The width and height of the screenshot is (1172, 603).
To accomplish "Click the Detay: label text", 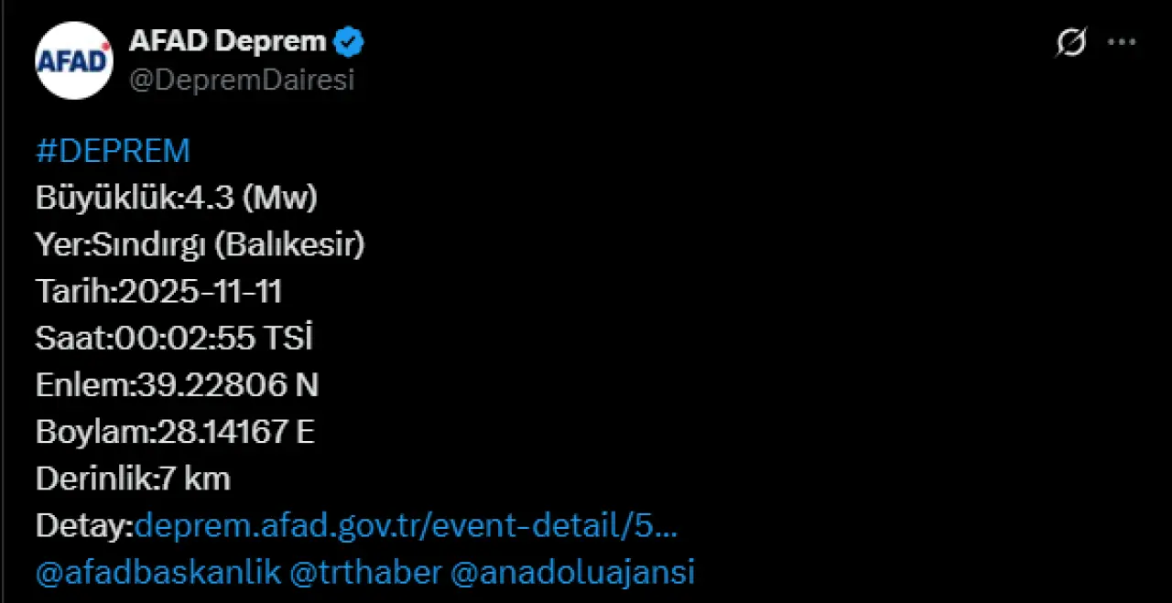I will (x=84, y=526).
